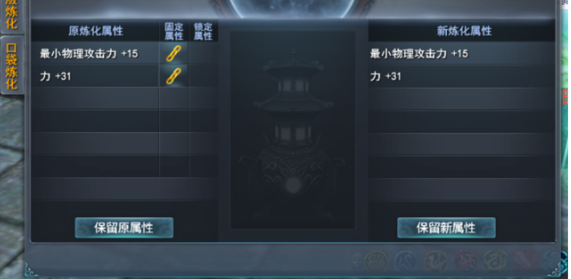
Task: Select the red circular skill emblem
Action: (x=466, y=261)
